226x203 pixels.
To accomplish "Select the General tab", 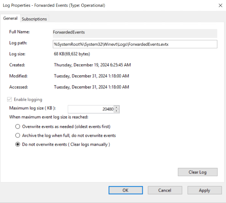I will pyautogui.click(x=10, y=19).
